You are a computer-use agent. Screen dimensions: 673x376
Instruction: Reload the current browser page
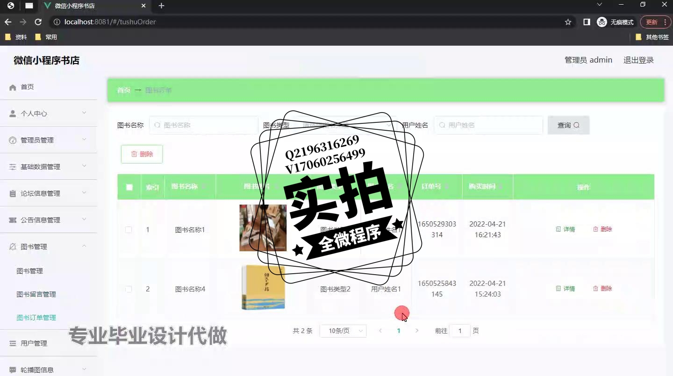(38, 22)
